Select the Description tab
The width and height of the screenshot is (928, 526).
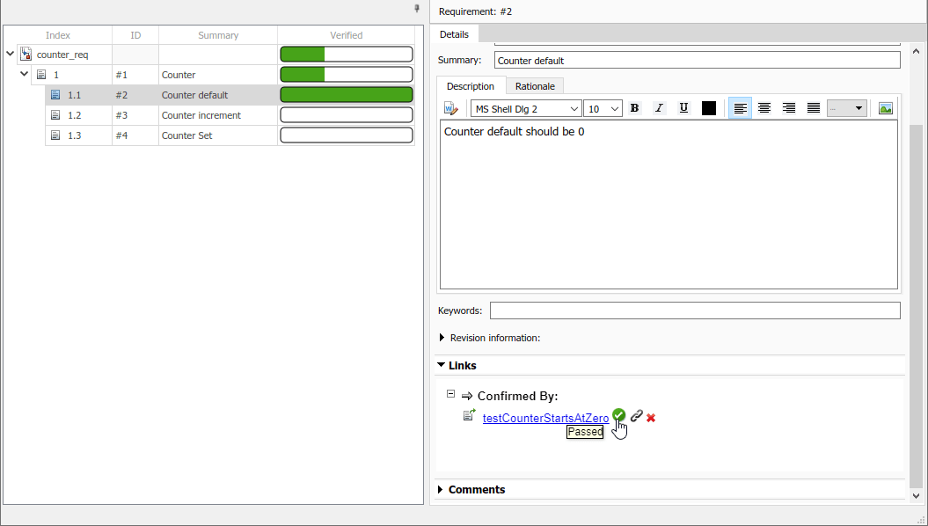tap(471, 86)
